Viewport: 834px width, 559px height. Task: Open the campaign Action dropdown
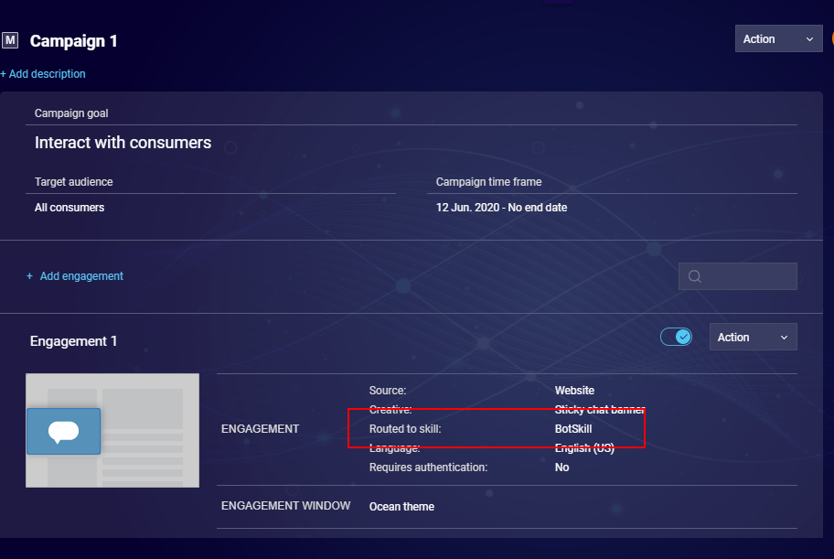779,38
